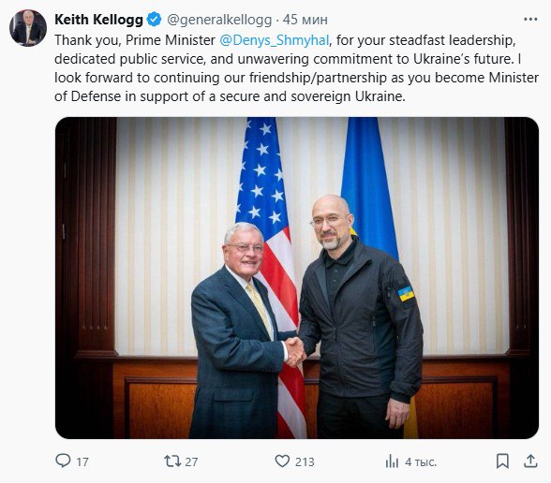Click the blue verified badge
Viewport: 551px width, 483px height.
point(154,20)
